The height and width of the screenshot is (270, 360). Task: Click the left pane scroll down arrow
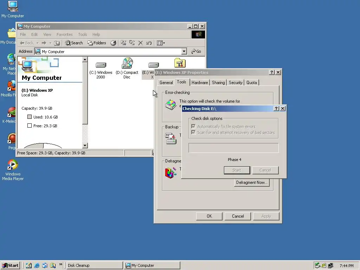[x=85, y=145]
